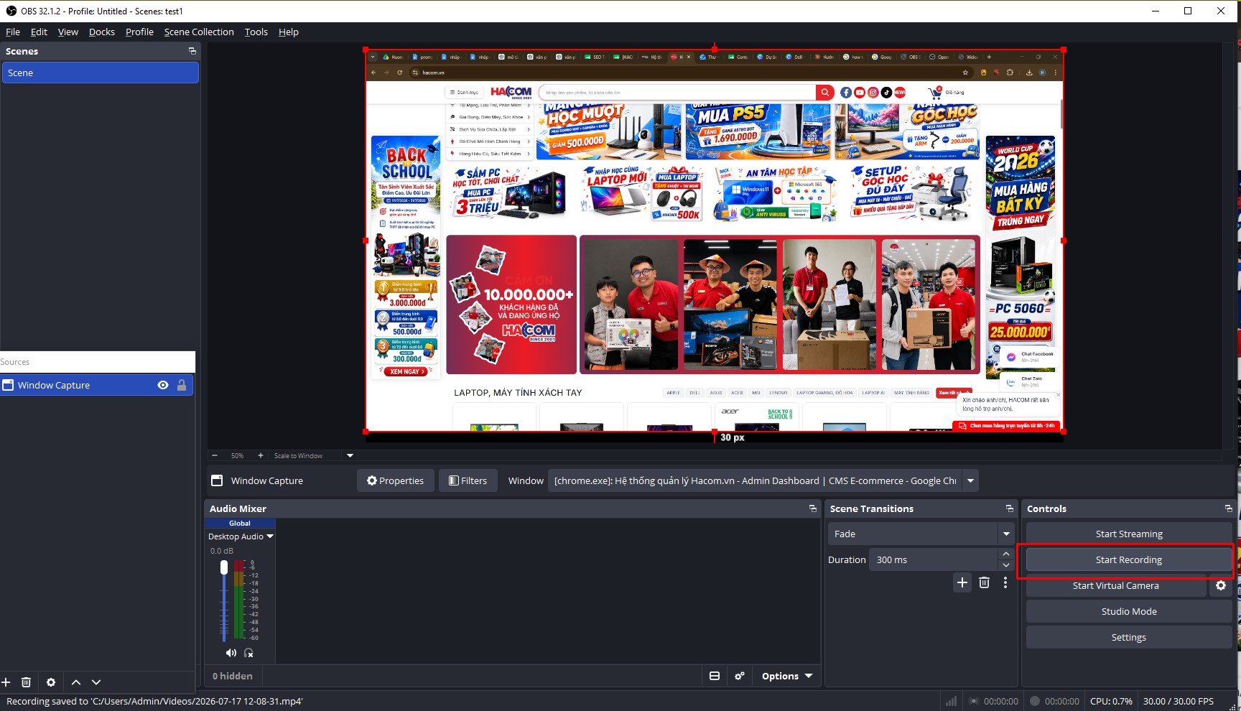
Task: Open transition properties three-dot menu
Action: point(1005,582)
